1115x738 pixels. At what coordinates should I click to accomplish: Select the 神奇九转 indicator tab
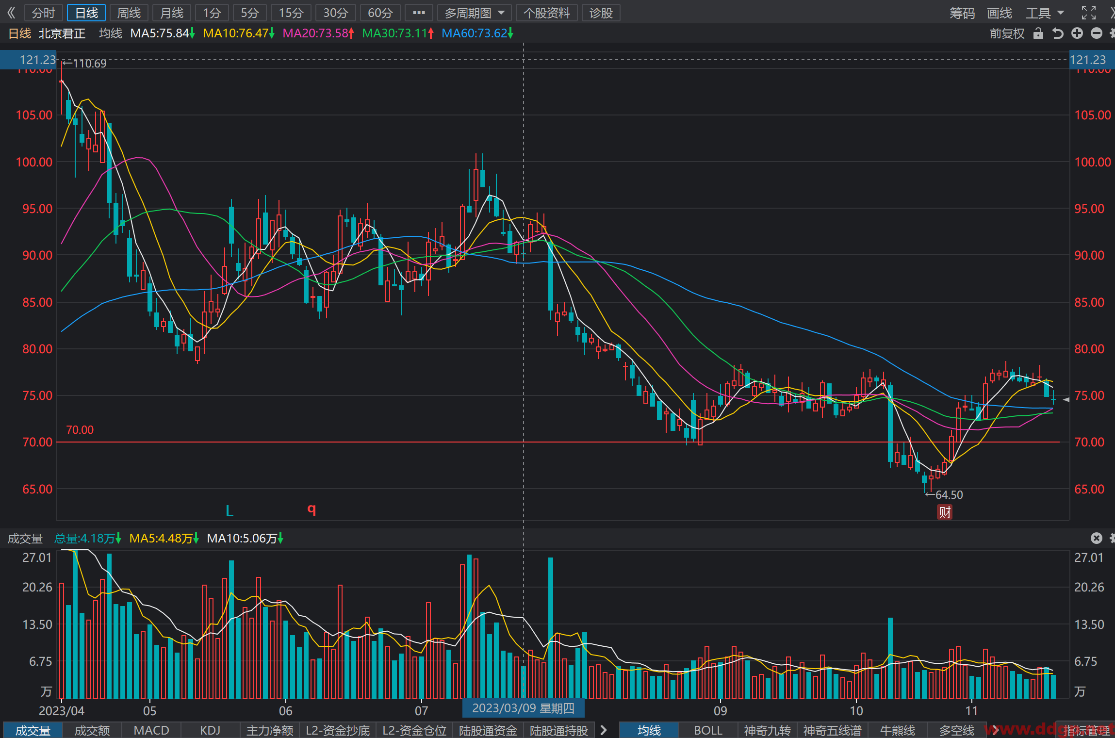click(767, 730)
